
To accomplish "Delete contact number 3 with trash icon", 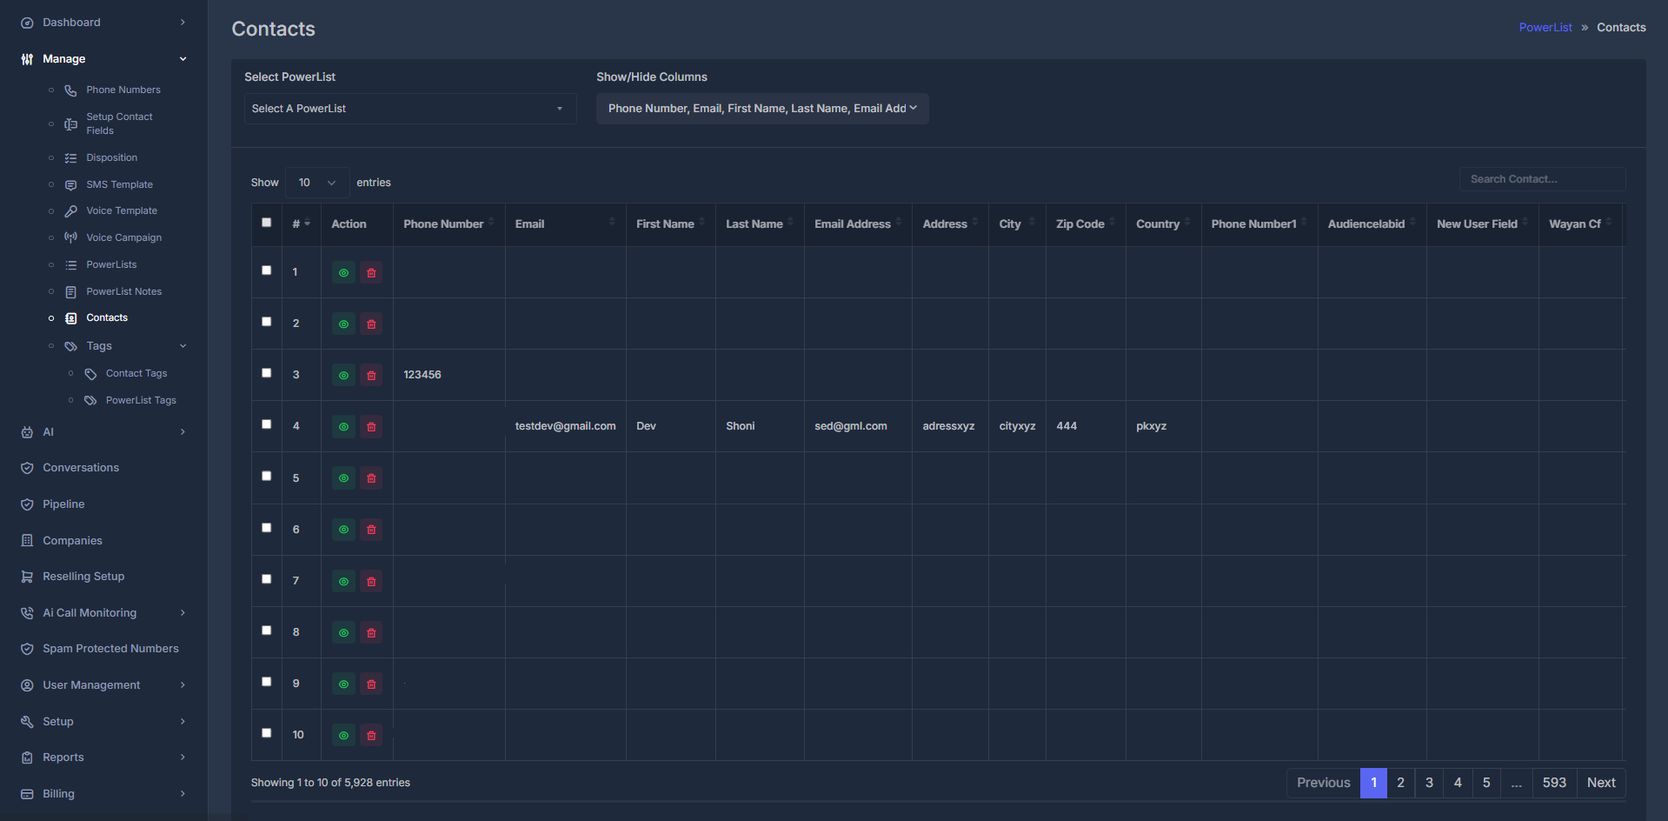I will point(371,375).
